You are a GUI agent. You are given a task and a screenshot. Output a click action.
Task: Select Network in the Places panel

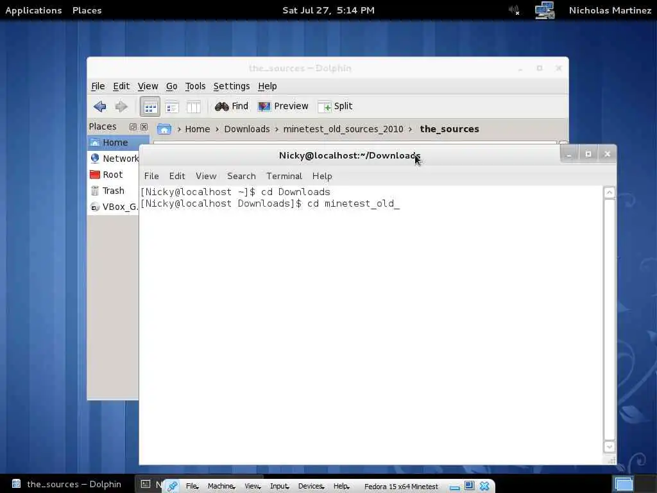coord(114,159)
